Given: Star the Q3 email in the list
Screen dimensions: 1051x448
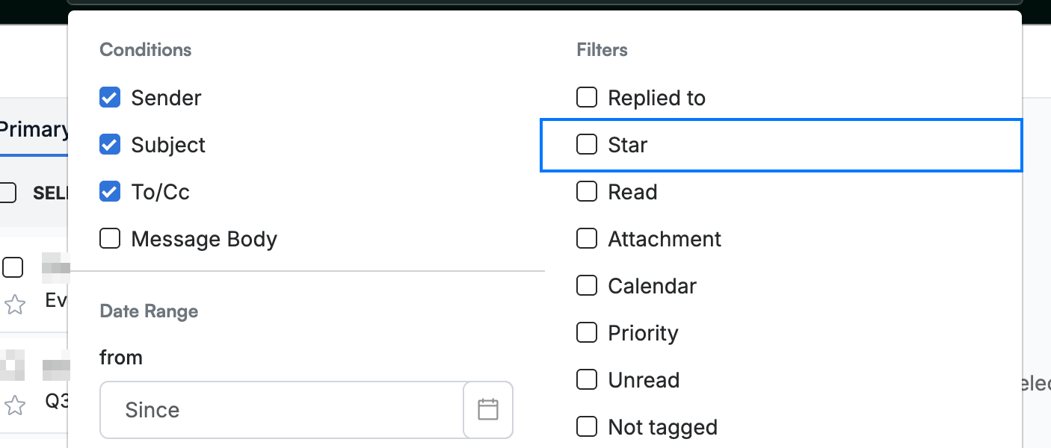Looking at the screenshot, I should click(15, 405).
